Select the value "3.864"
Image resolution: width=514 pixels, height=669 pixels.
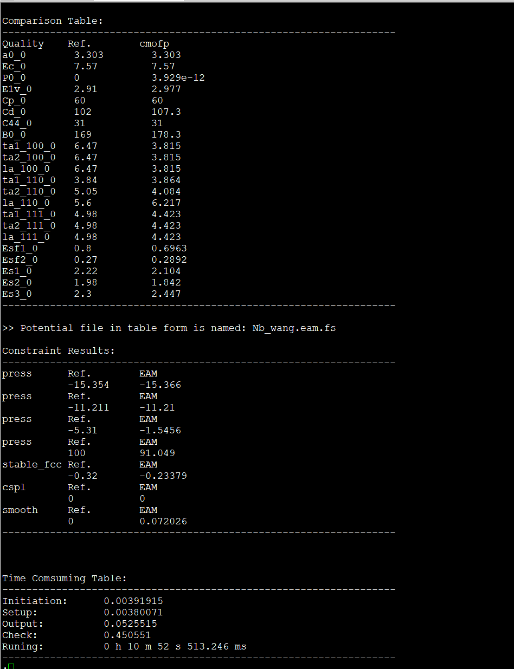166,180
